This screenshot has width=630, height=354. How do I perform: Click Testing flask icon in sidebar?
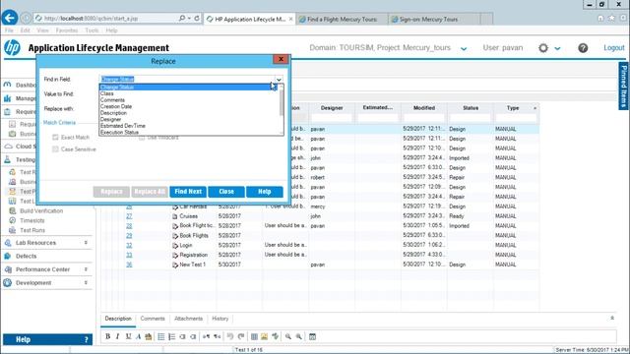click(7, 159)
